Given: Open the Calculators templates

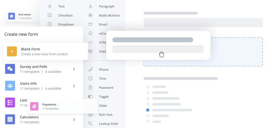Looking at the screenshot, I should 41,119.
